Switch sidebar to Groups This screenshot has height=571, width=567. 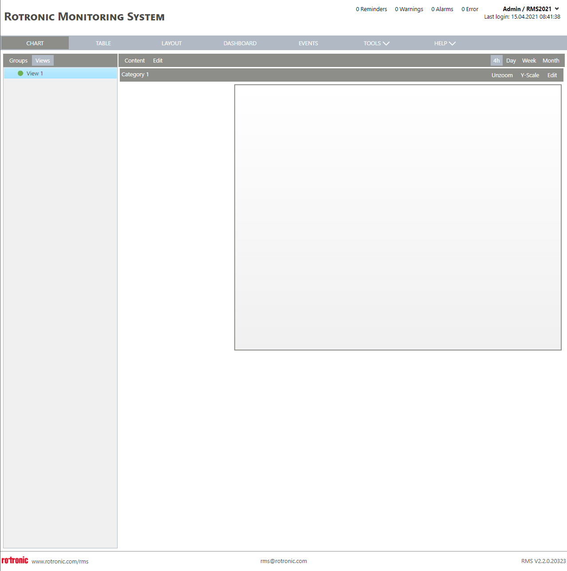[x=18, y=60]
